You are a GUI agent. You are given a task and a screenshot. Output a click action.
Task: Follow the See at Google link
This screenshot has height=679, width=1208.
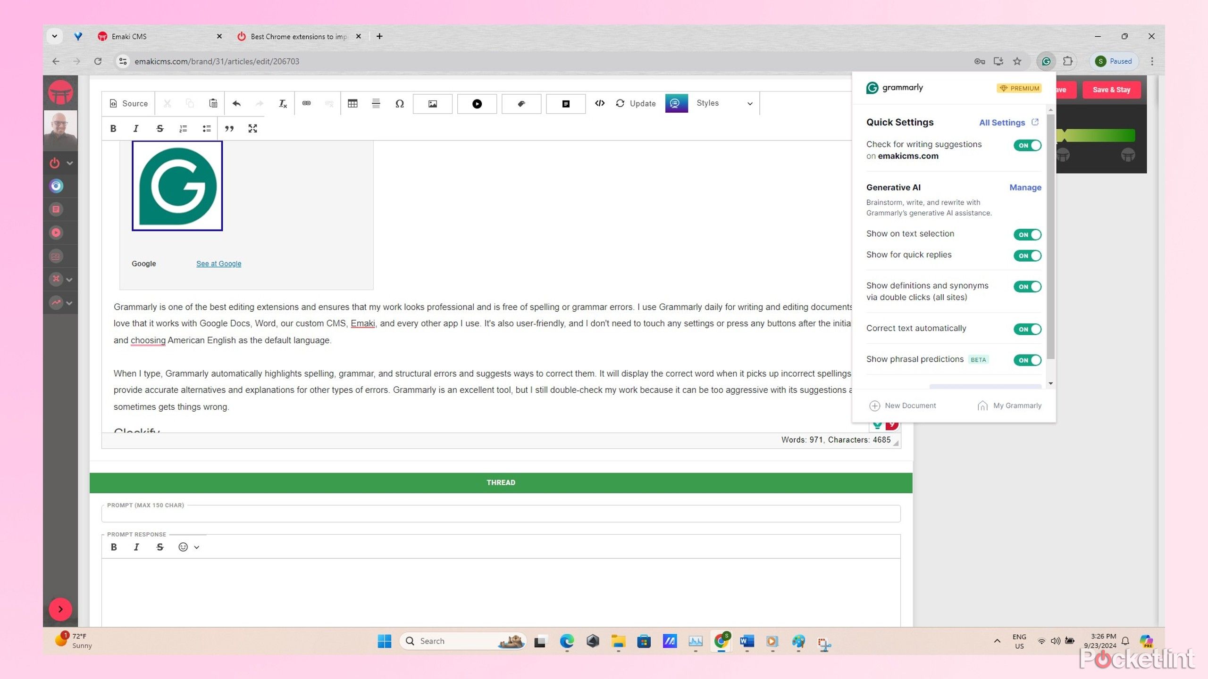(x=218, y=264)
